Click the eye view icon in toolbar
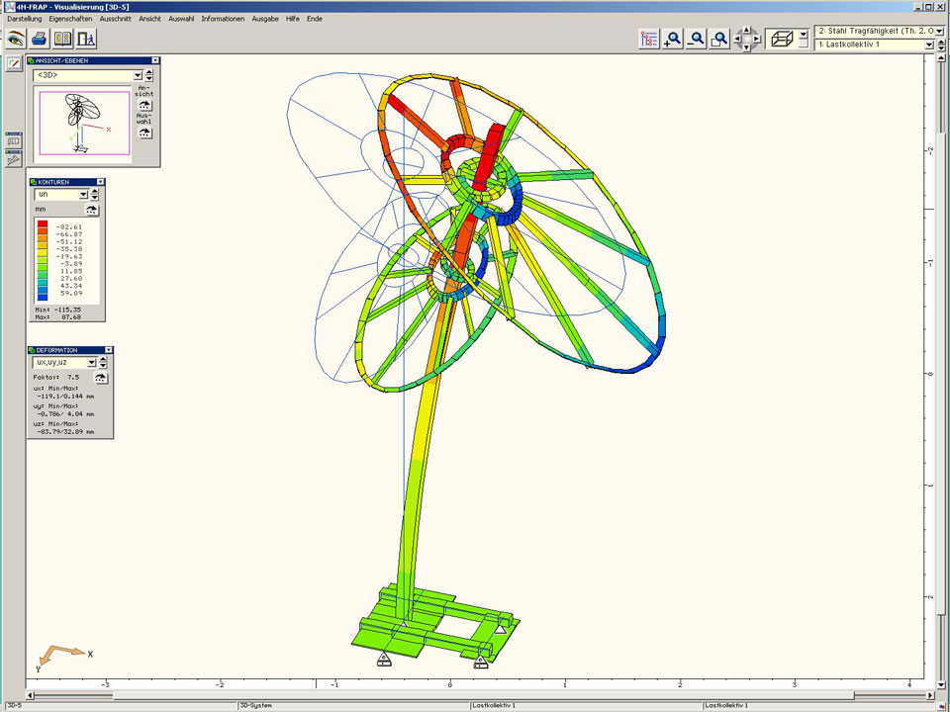 point(16,39)
